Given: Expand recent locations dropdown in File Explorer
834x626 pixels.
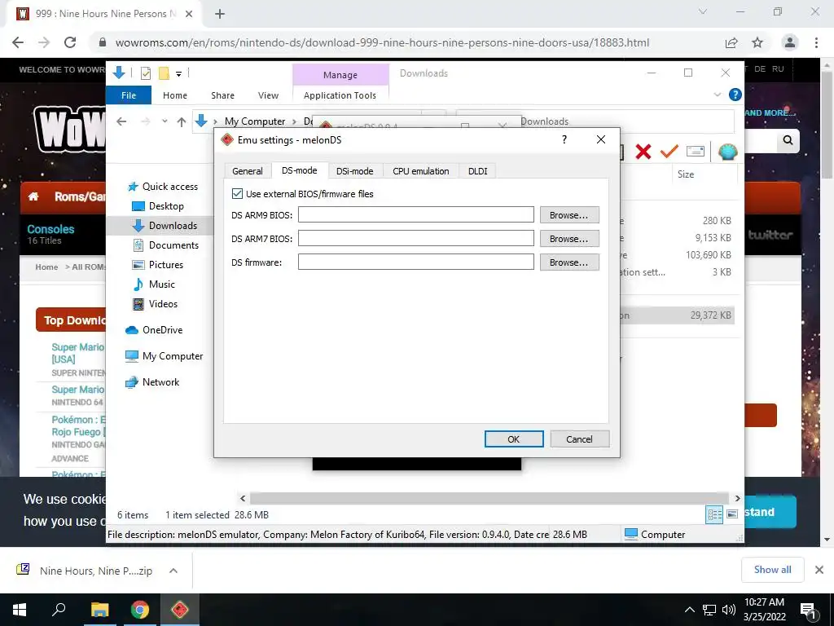Looking at the screenshot, I should pos(165,121).
